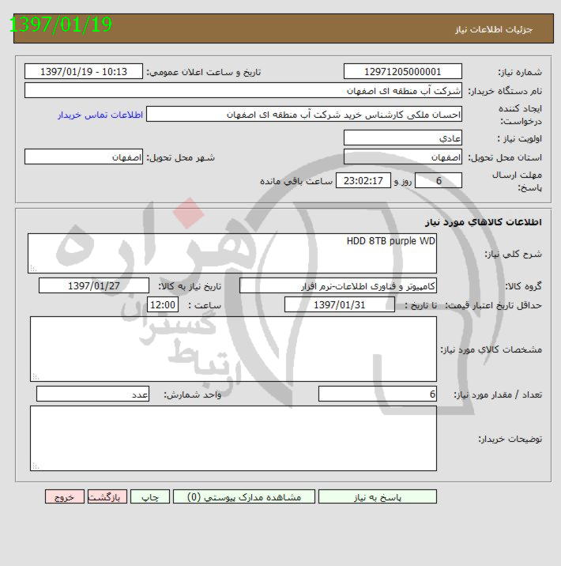Click the empty توضیحات خریدار text area
Viewport: 561px width, 566px height.
pyautogui.click(x=233, y=438)
